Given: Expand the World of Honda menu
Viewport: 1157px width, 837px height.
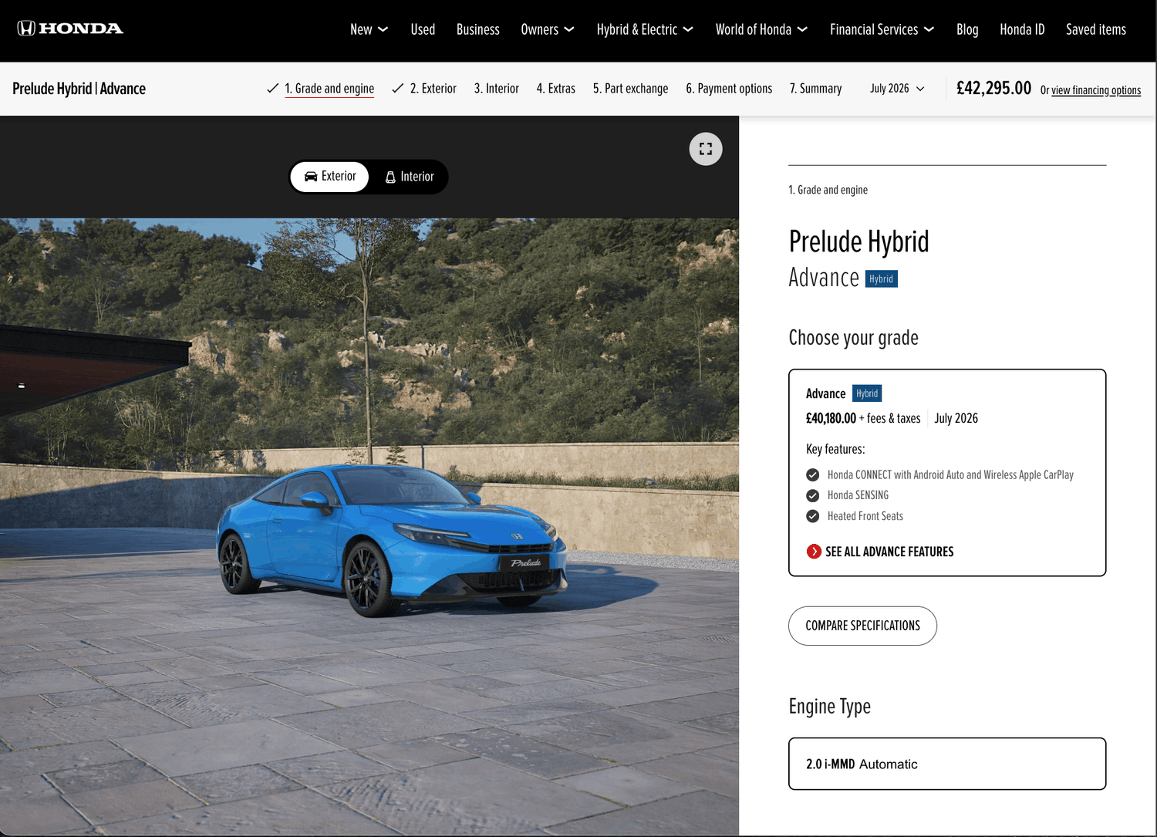Looking at the screenshot, I should tap(761, 29).
